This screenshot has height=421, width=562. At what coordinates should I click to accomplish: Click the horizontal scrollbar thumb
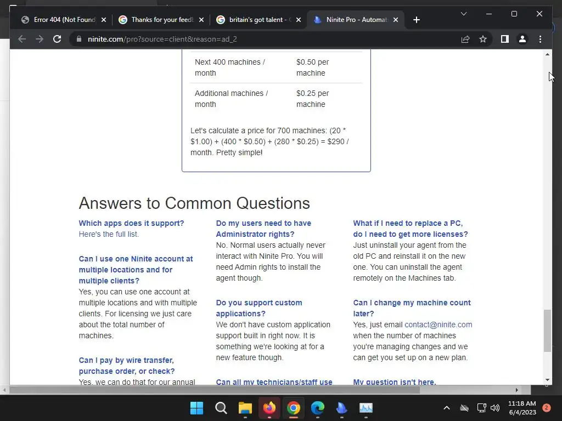click(215, 390)
